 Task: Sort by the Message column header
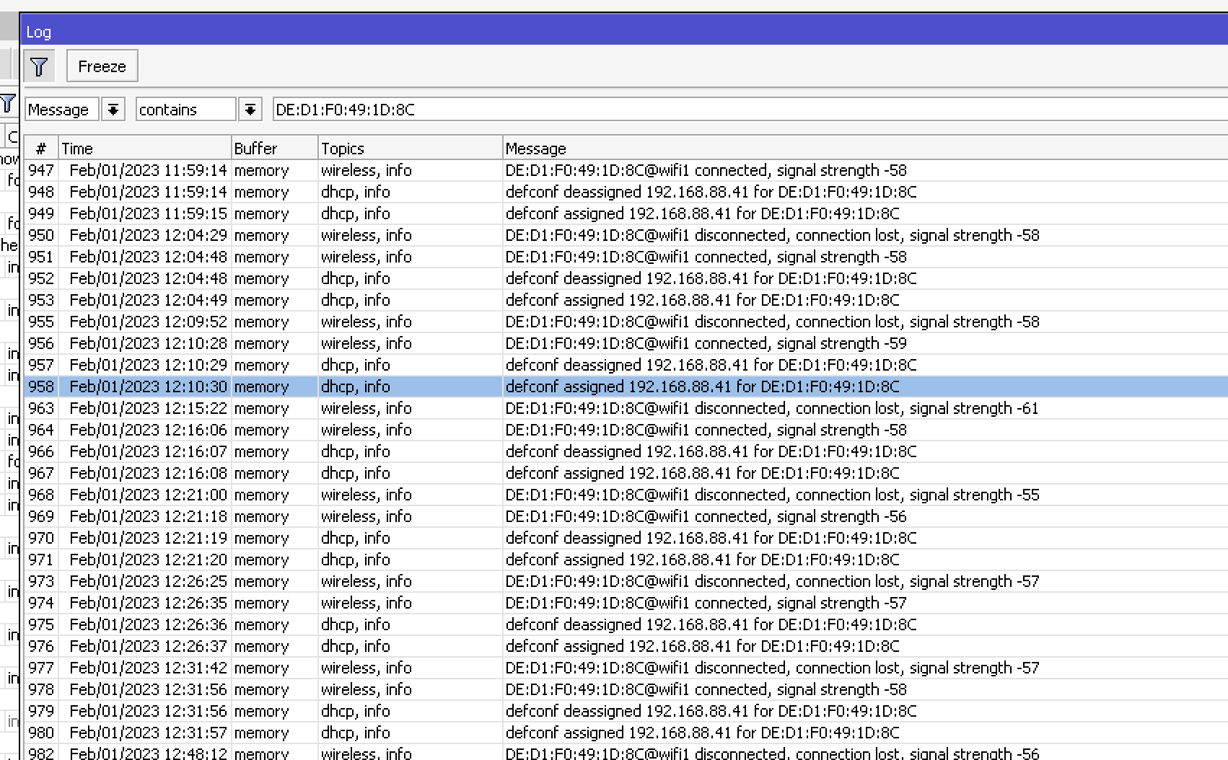pos(537,148)
